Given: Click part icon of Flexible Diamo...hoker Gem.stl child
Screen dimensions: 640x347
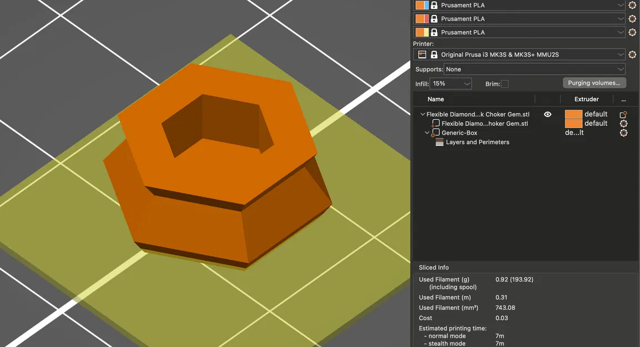Looking at the screenshot, I should tap(436, 123).
